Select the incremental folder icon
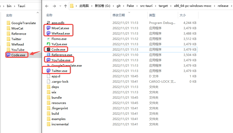The width and height of the screenshot is (233, 133). coord(49,124)
